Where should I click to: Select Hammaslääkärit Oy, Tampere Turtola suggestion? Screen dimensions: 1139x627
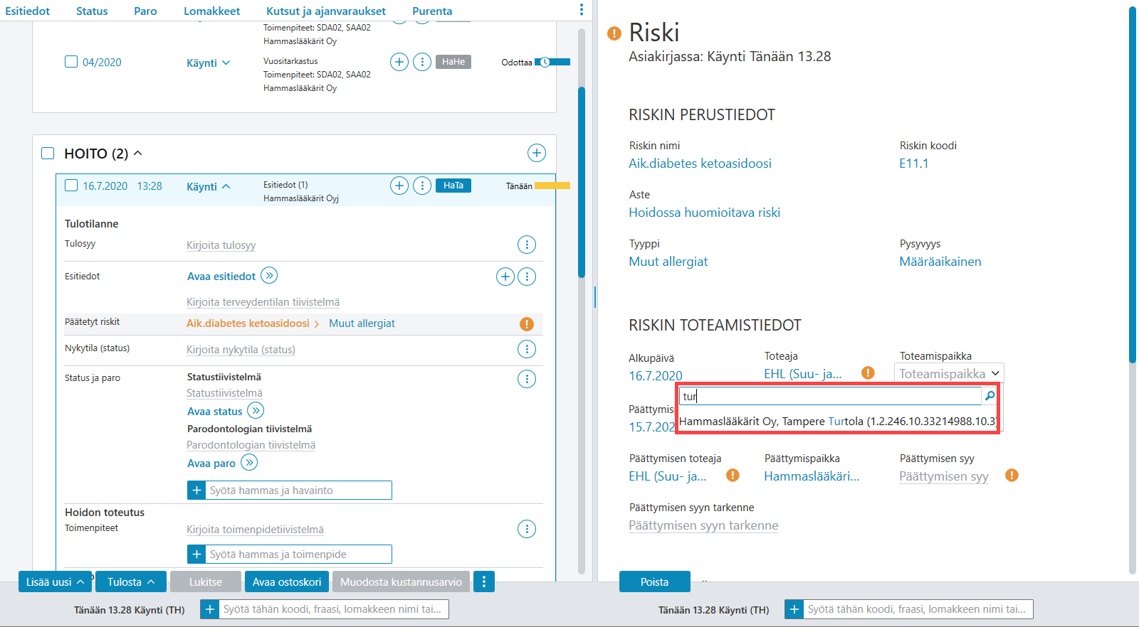837,421
